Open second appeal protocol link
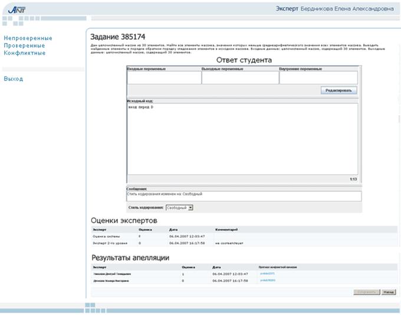The width and height of the screenshot is (401, 315). 268,280
